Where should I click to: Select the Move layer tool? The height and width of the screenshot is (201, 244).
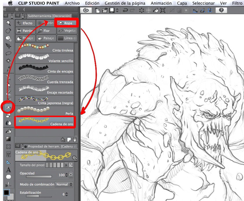(8, 46)
